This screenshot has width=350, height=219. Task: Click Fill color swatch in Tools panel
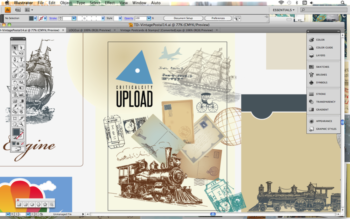pos(16,132)
